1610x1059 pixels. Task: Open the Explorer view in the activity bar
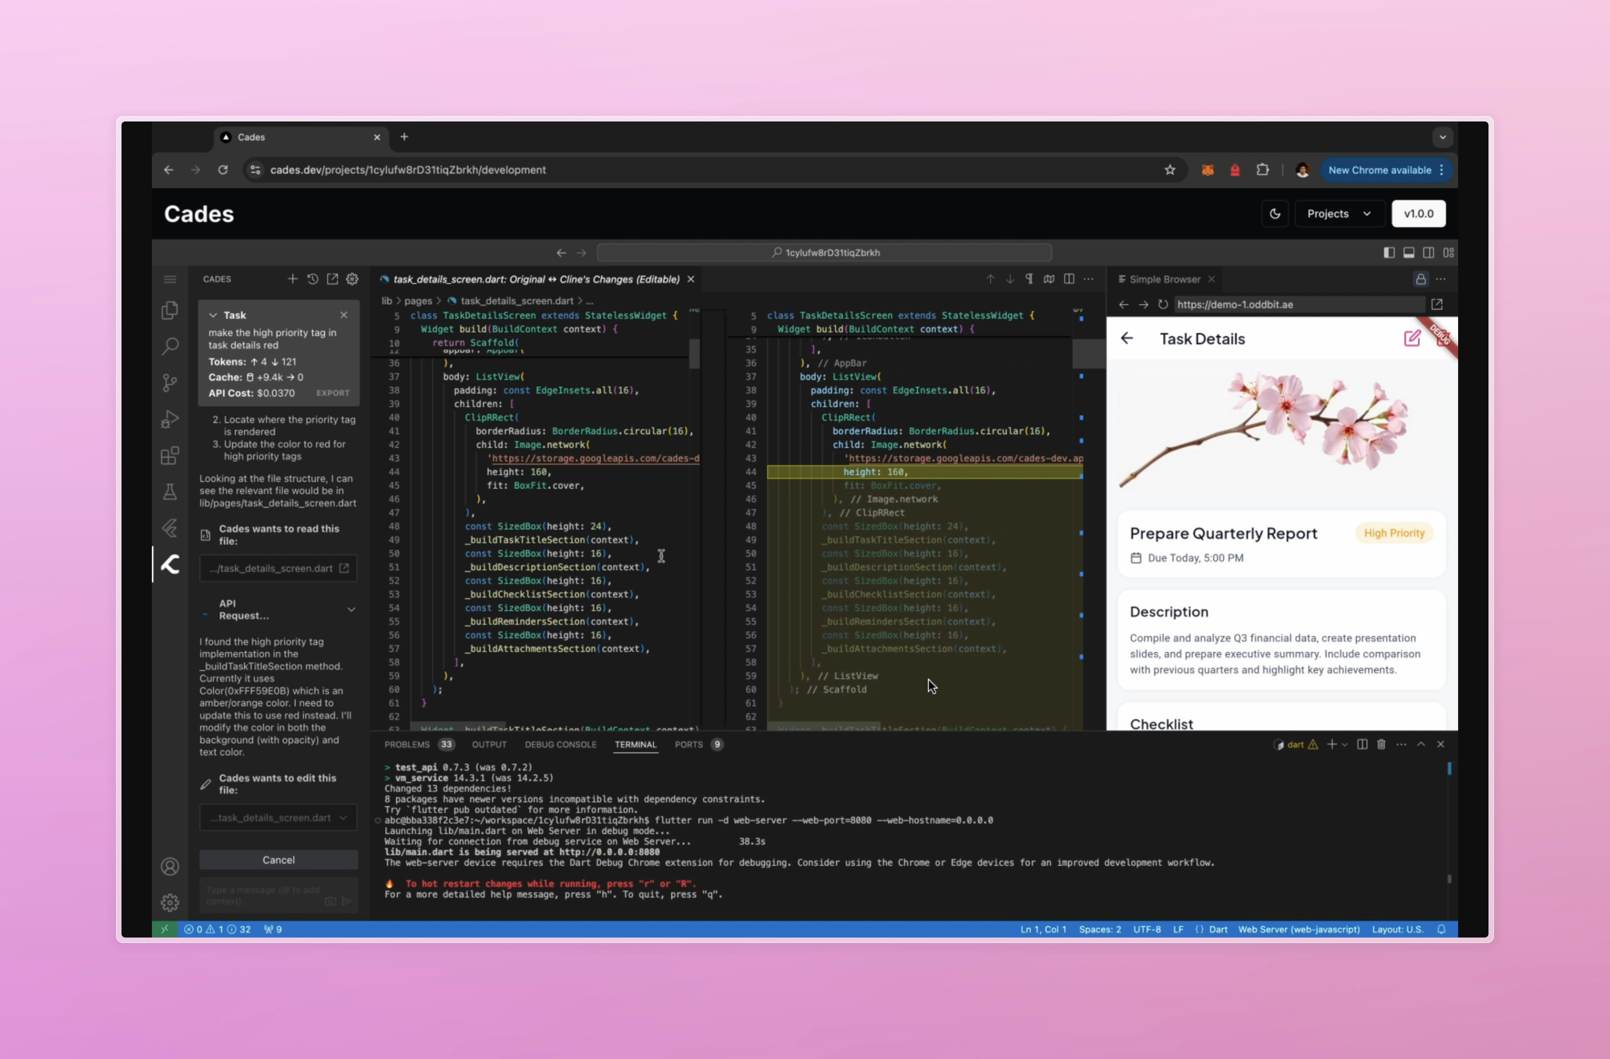170,310
